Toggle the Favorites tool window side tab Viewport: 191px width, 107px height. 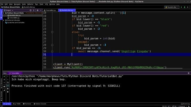pyautogui.click(x=1, y=96)
